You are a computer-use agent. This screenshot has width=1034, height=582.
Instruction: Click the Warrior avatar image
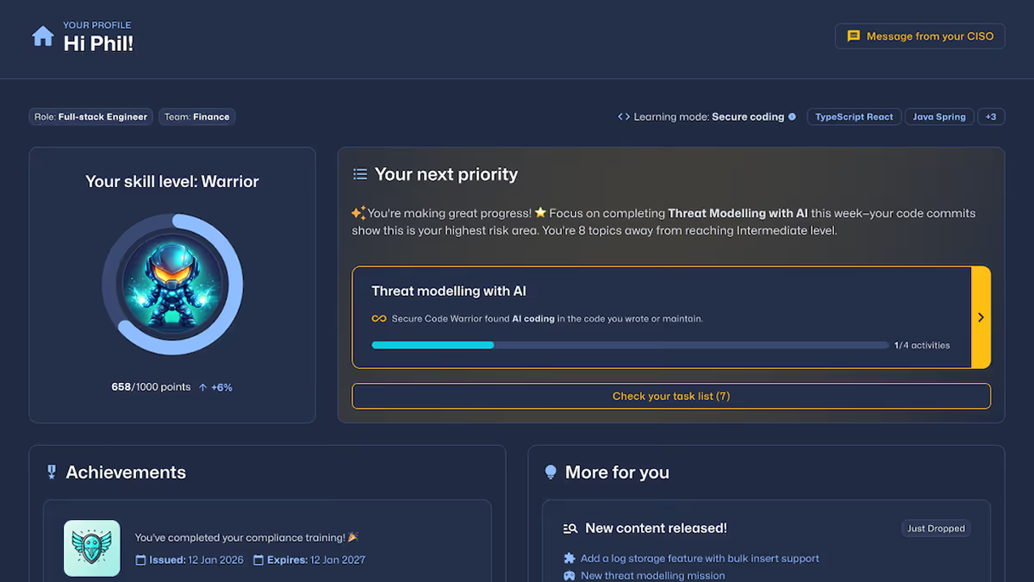click(x=172, y=284)
